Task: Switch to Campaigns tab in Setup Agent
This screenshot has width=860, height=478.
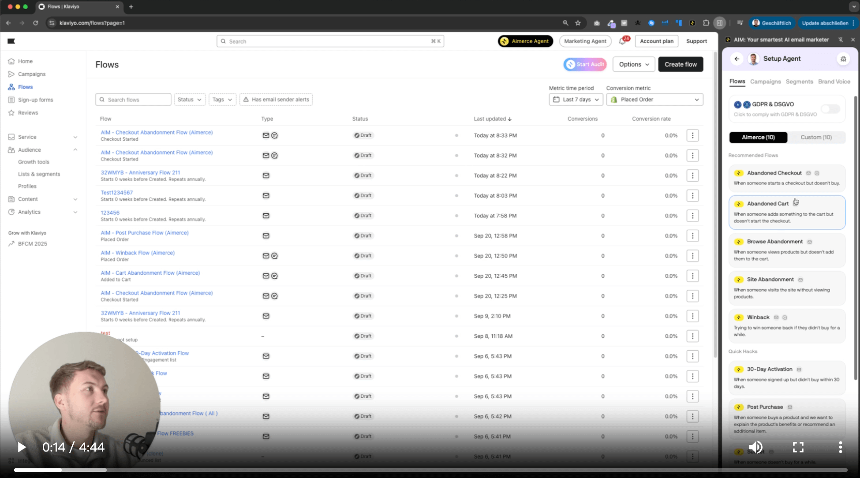Action: tap(765, 82)
